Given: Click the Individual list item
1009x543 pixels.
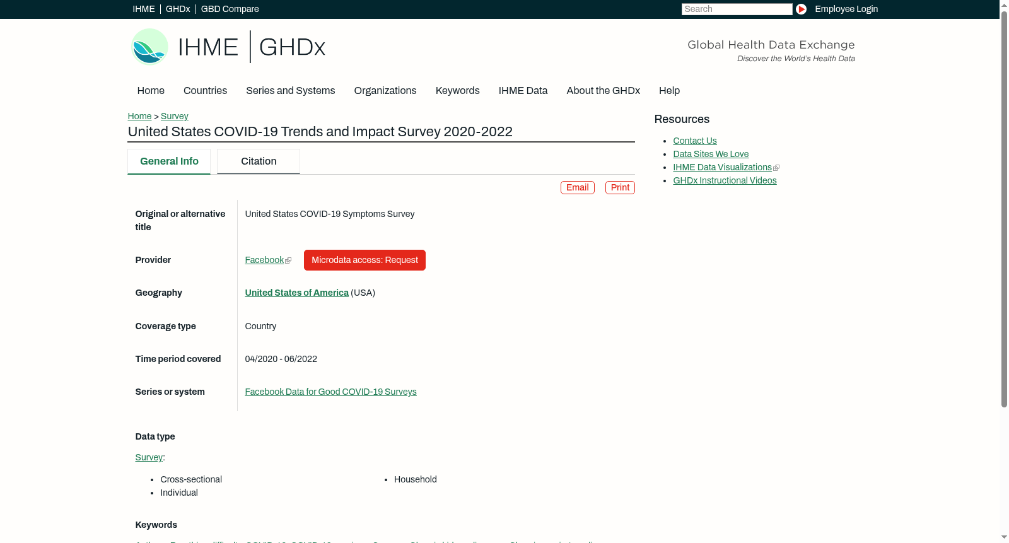Looking at the screenshot, I should (179, 493).
